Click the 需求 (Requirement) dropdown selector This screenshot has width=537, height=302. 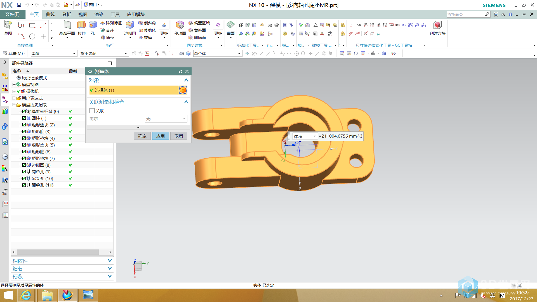pyautogui.click(x=166, y=119)
